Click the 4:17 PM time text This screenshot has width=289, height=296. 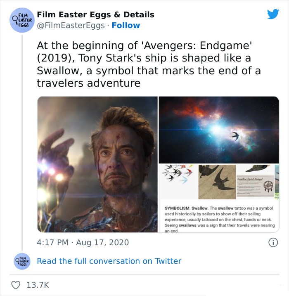[52, 242]
